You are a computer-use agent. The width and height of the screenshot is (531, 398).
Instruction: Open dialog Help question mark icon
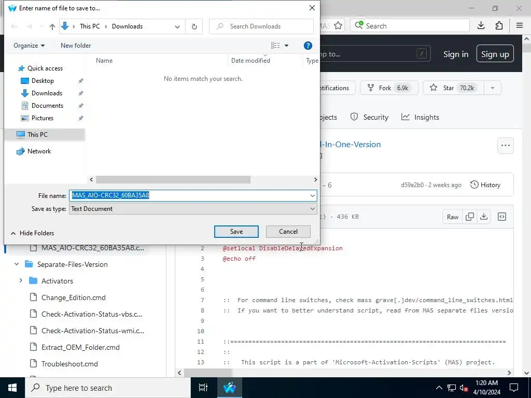coord(308,46)
